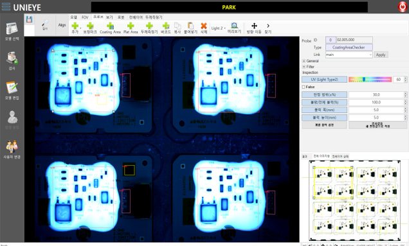This screenshot has height=246, width=409.
Task: Open the UNIEYE hamburger menu
Action: pyautogui.click(x=6, y=7)
